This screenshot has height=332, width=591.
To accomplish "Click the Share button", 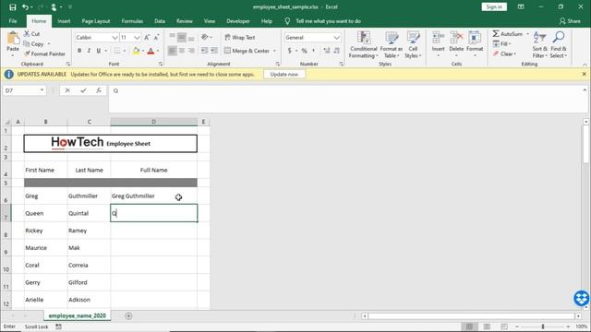I will coord(570,21).
